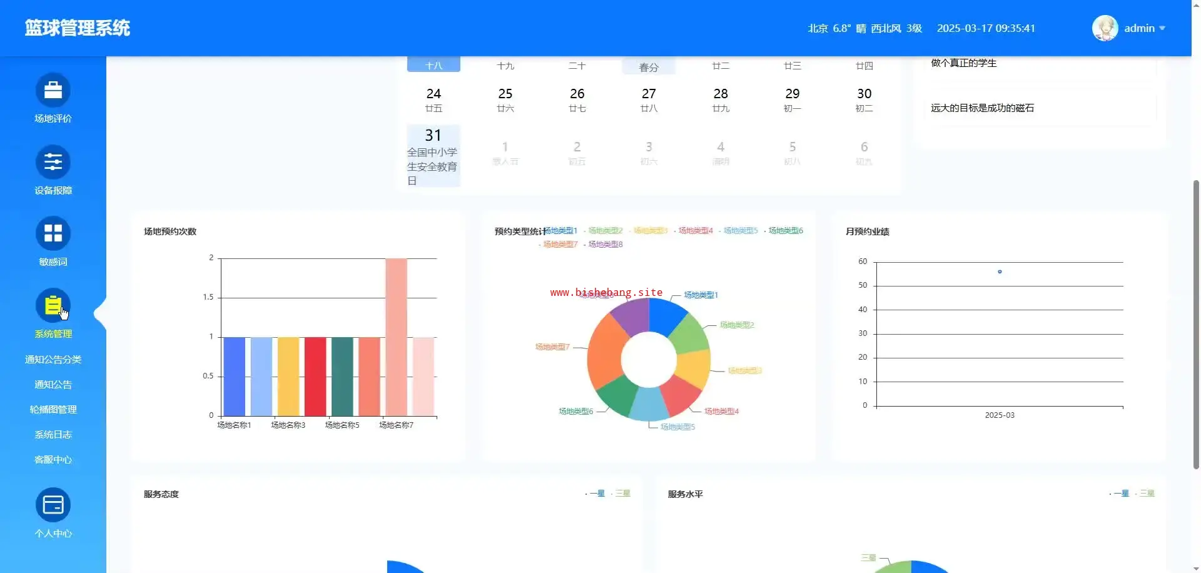The image size is (1201, 573).
Task: Open the 敏感词 grid icon
Action: point(53,234)
